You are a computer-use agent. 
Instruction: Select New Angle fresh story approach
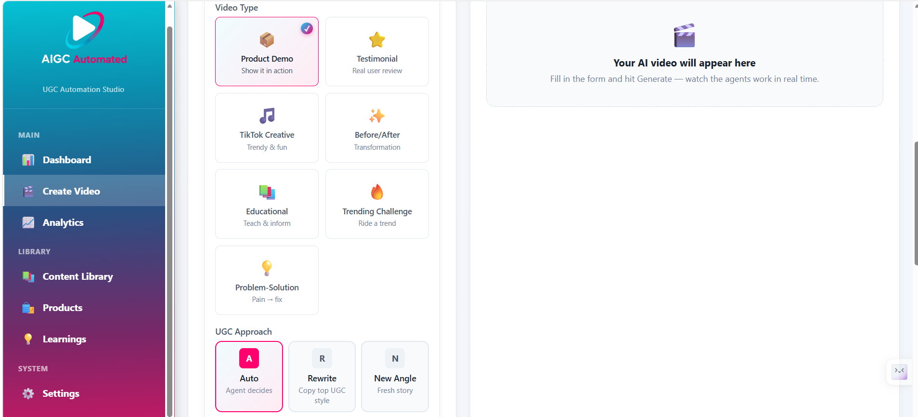click(395, 377)
